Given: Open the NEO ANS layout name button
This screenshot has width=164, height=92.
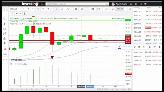Looking at the screenshot, I should click(120, 9).
